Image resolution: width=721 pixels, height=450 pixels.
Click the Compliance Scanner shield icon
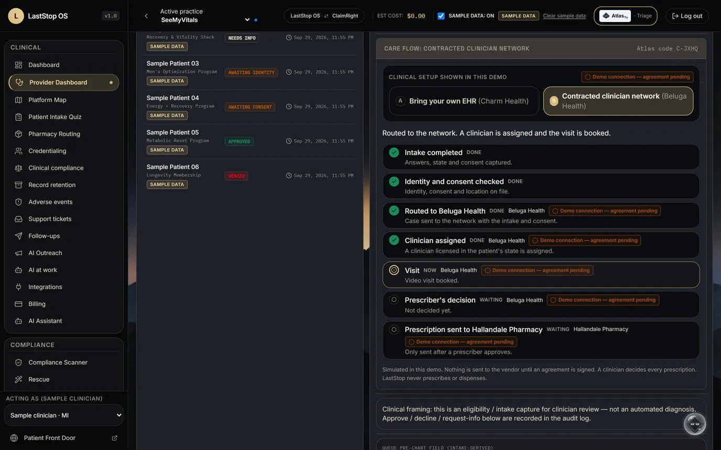[x=18, y=363]
